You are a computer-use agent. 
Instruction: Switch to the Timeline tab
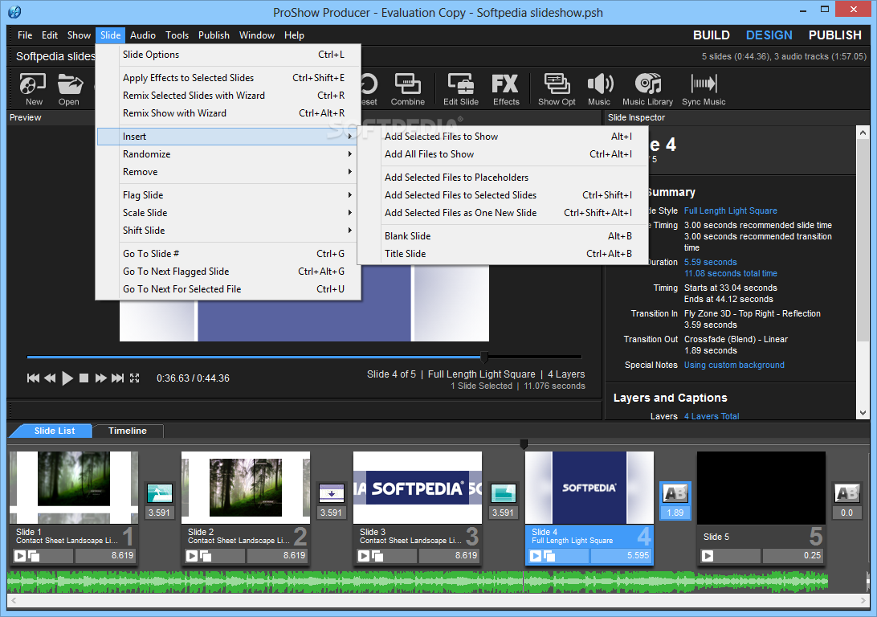pyautogui.click(x=128, y=431)
